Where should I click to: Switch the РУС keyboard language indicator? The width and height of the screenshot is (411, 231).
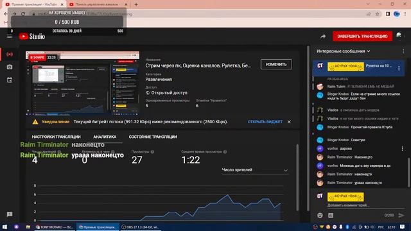(381, 227)
